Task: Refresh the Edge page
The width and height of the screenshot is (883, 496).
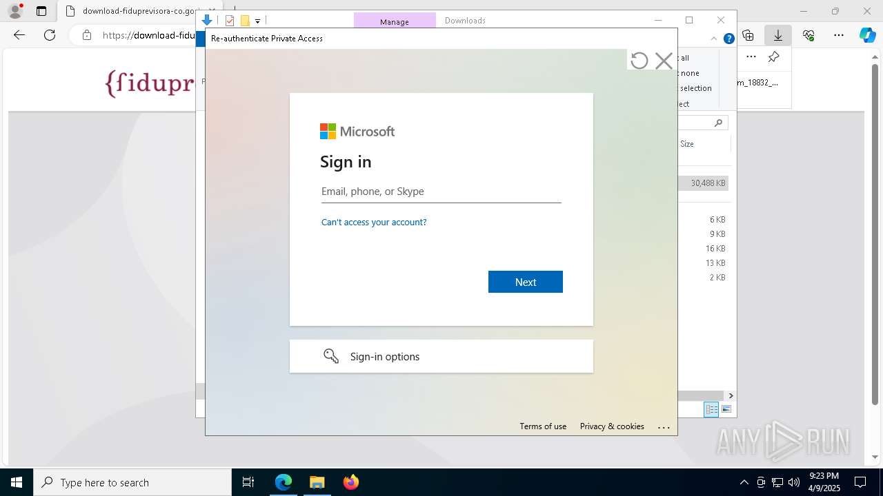Action: [x=50, y=35]
